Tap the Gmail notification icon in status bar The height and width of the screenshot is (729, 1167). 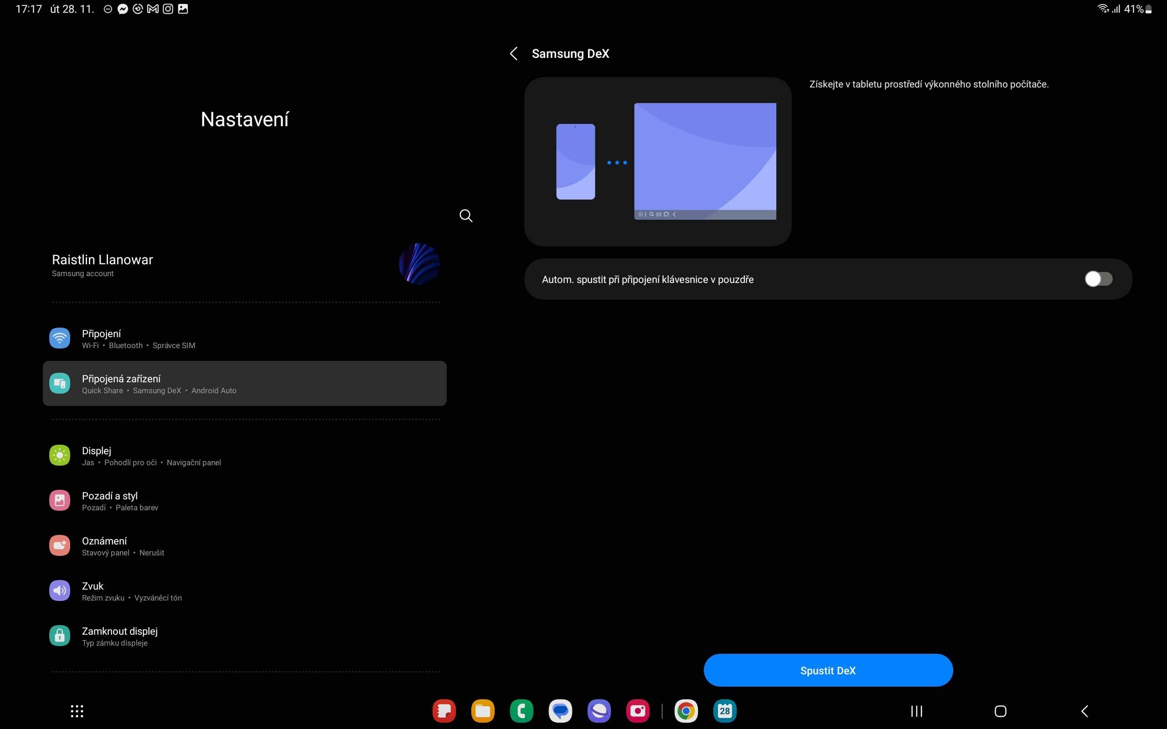[x=153, y=9]
